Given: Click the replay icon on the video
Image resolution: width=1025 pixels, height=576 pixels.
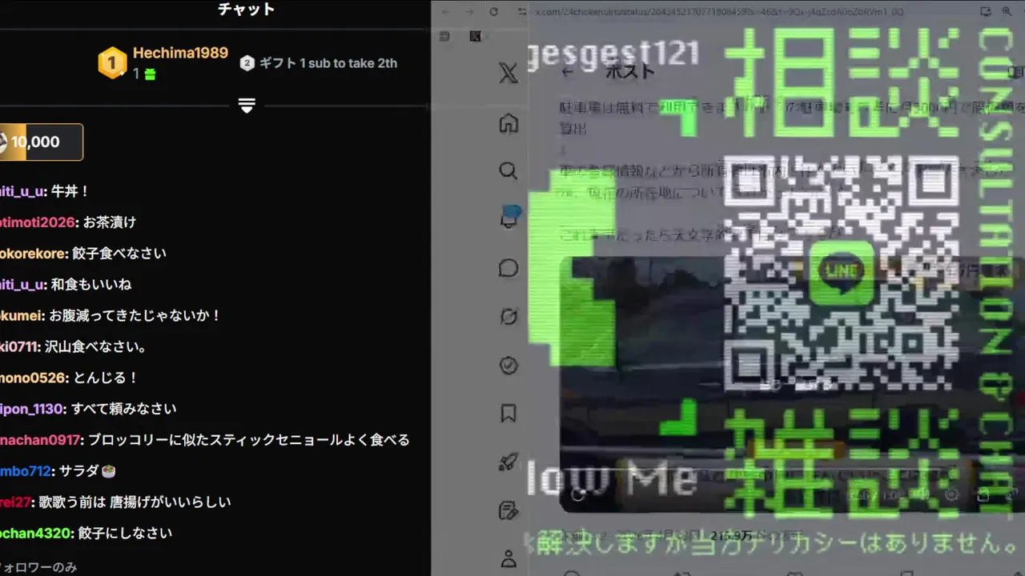Looking at the screenshot, I should coord(577,494).
